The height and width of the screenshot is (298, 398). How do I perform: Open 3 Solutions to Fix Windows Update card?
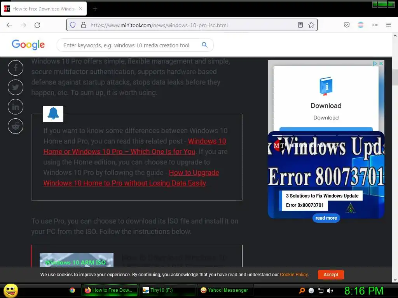pyautogui.click(x=322, y=201)
